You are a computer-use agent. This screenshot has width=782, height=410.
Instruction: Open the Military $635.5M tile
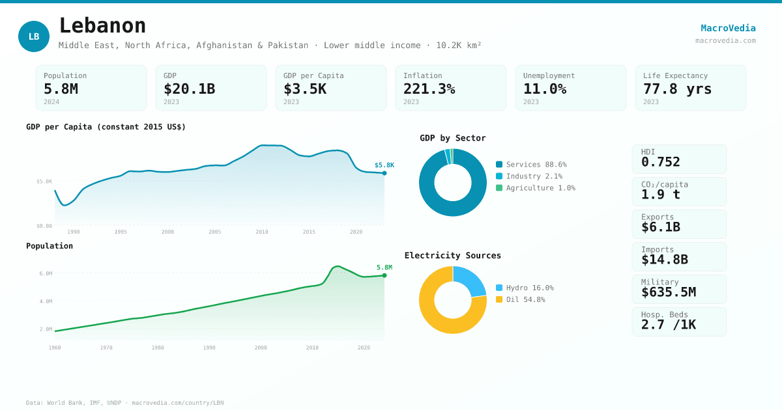tap(679, 289)
